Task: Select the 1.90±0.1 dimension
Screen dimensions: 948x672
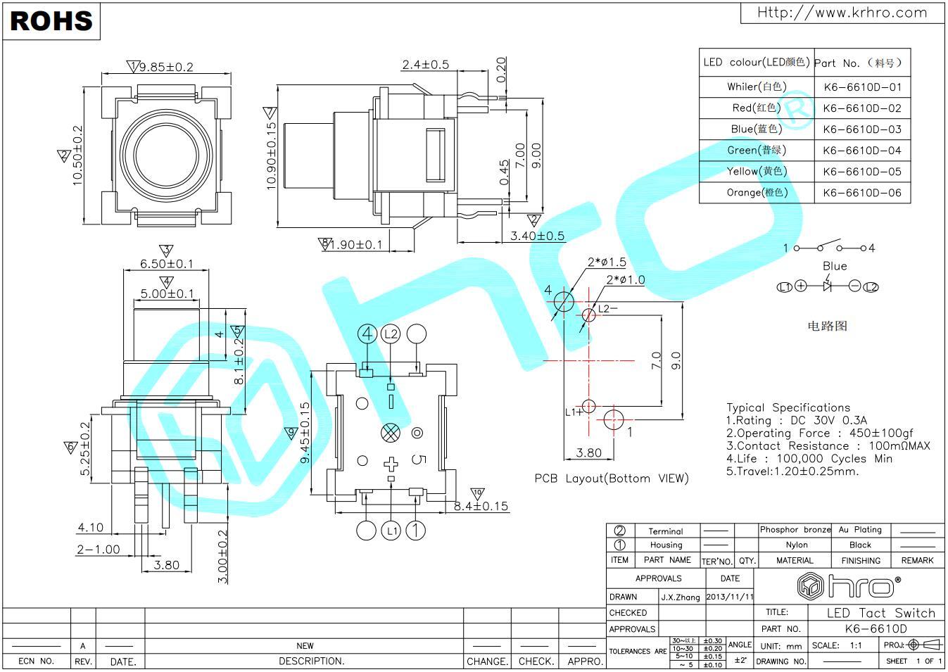Action: [x=357, y=244]
